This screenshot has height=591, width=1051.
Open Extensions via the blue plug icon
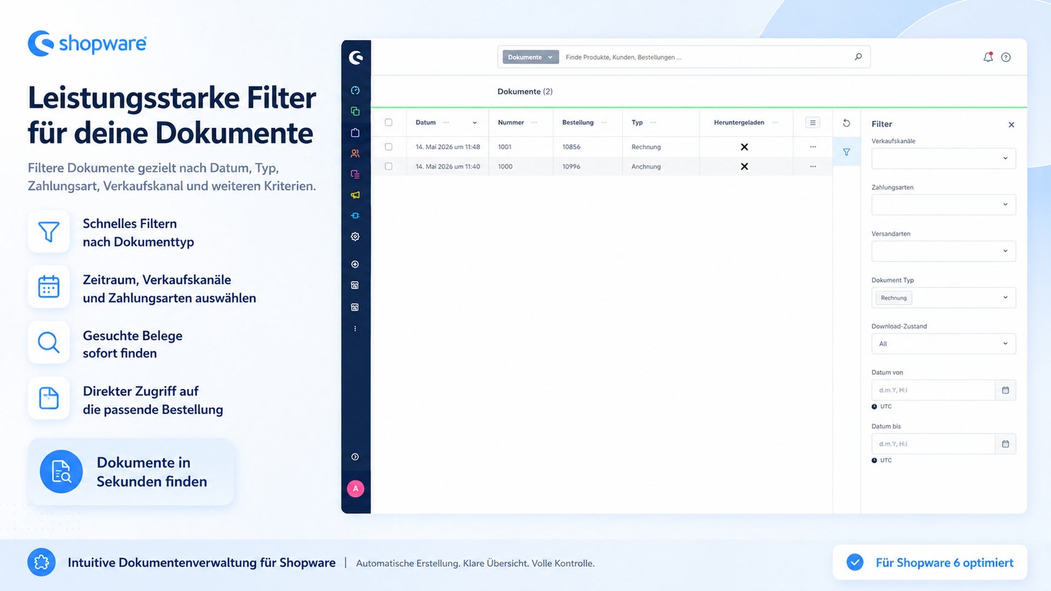pyautogui.click(x=355, y=216)
